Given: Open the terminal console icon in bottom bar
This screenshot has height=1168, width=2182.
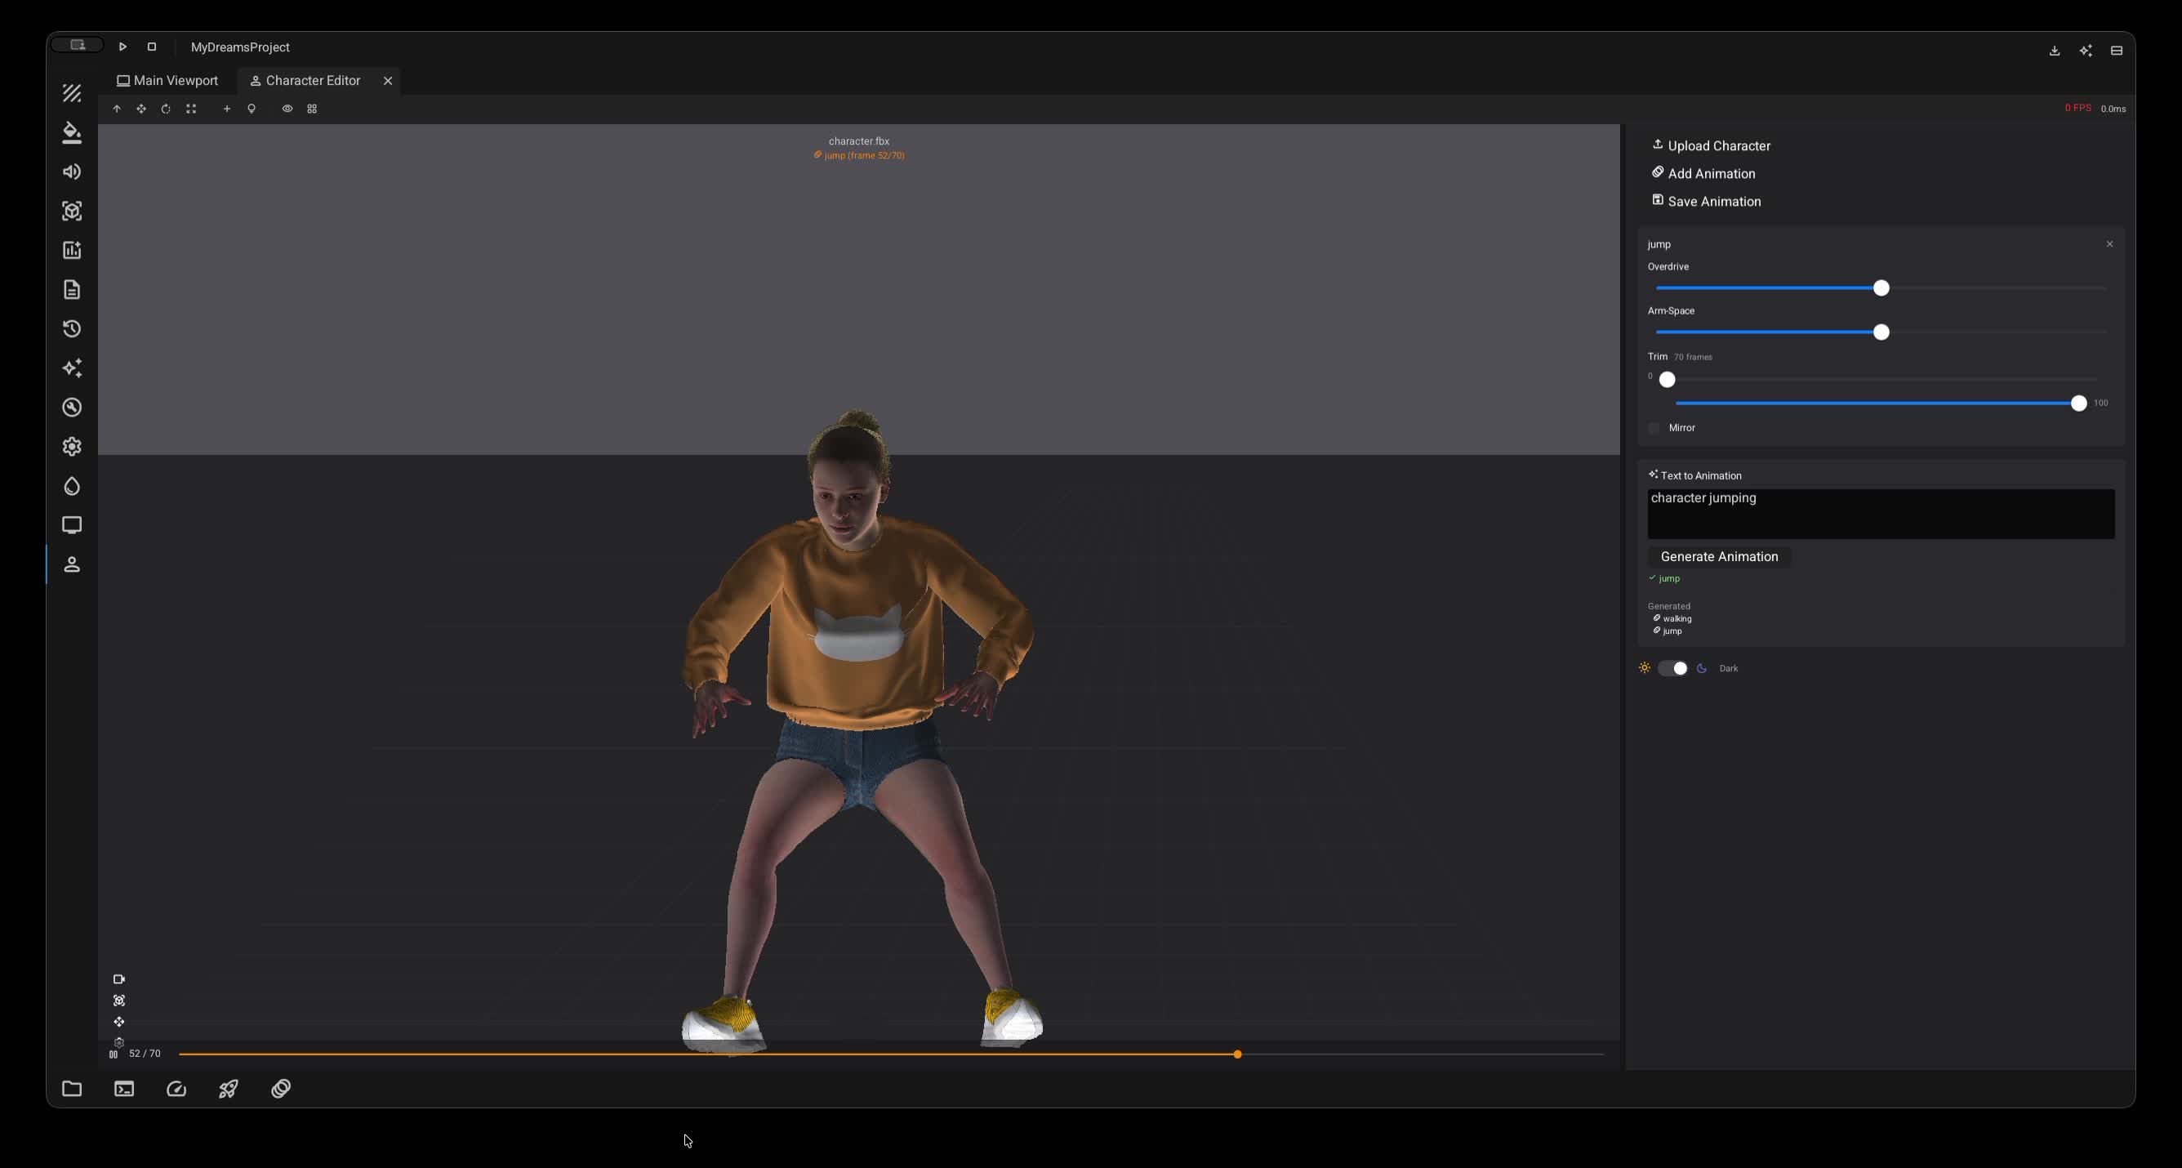Looking at the screenshot, I should click(124, 1090).
